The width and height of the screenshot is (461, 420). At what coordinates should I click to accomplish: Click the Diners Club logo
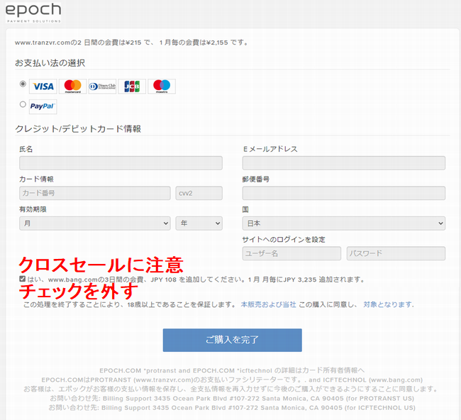click(102, 87)
